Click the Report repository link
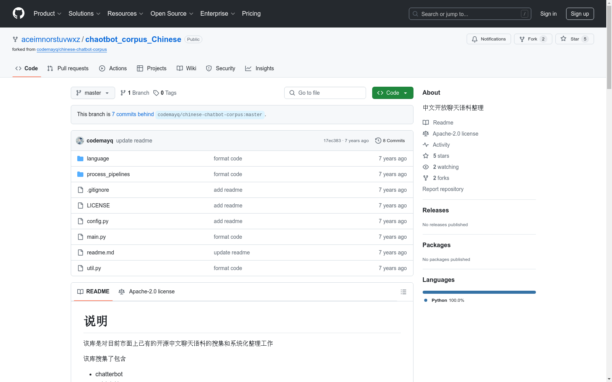The image size is (612, 382). [443, 189]
